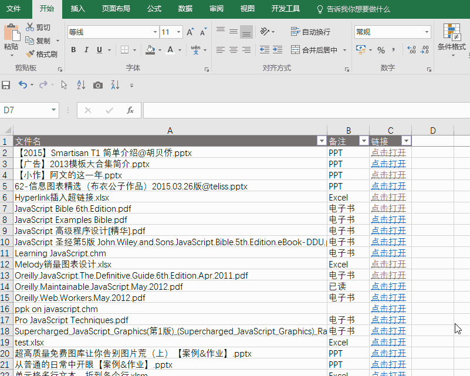Switch to the 公式 (Formulas) tab
Viewport: 470px width, 376px height.
coord(154,9)
